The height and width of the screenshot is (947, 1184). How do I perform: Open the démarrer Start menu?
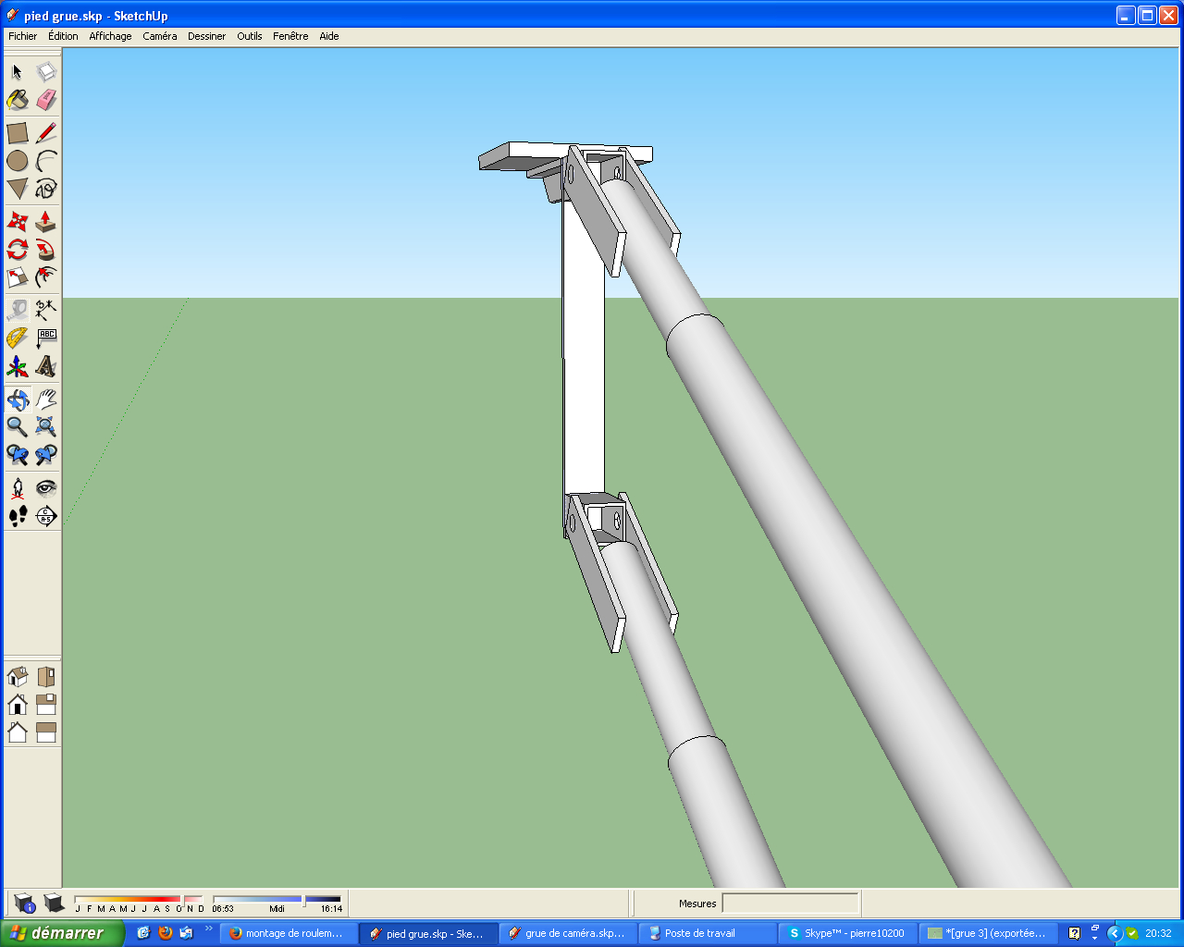pos(62,933)
